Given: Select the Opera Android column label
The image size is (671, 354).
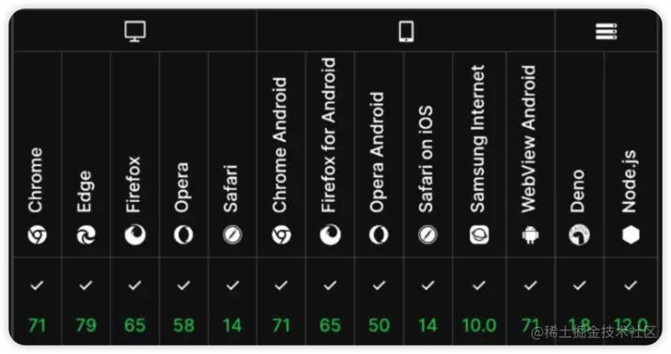Looking at the screenshot, I should click(379, 153).
